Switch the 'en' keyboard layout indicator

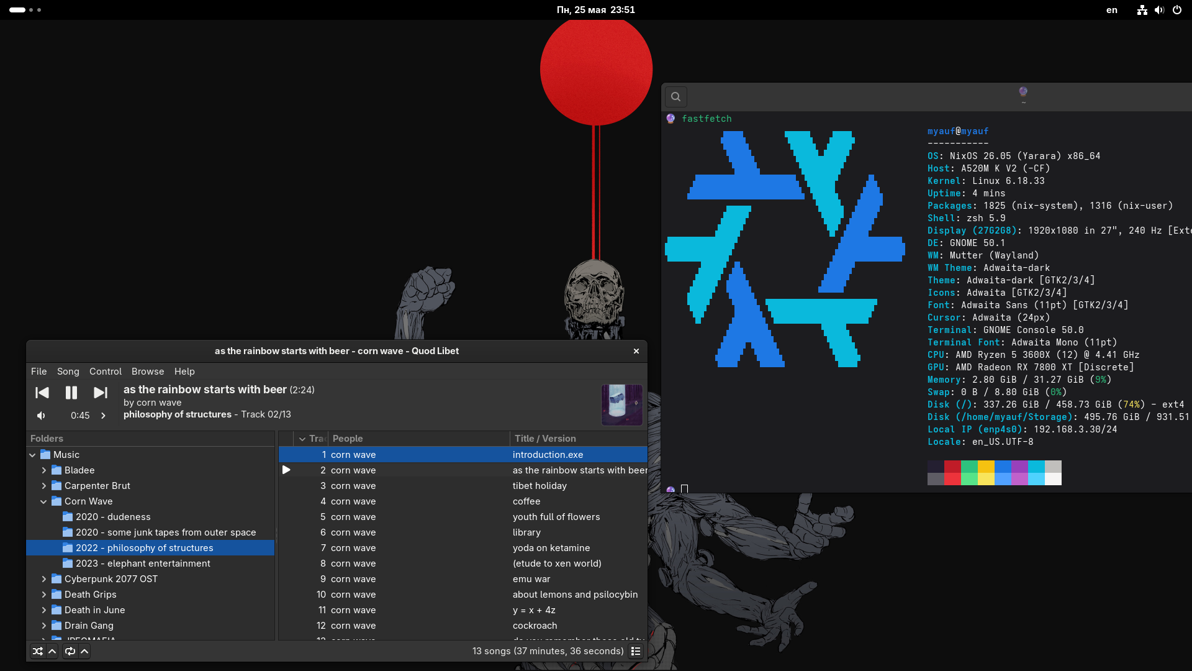1112,10
